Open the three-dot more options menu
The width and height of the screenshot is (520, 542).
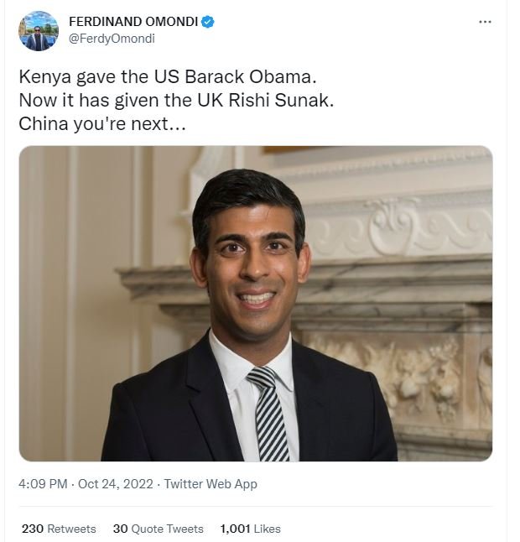click(x=485, y=21)
